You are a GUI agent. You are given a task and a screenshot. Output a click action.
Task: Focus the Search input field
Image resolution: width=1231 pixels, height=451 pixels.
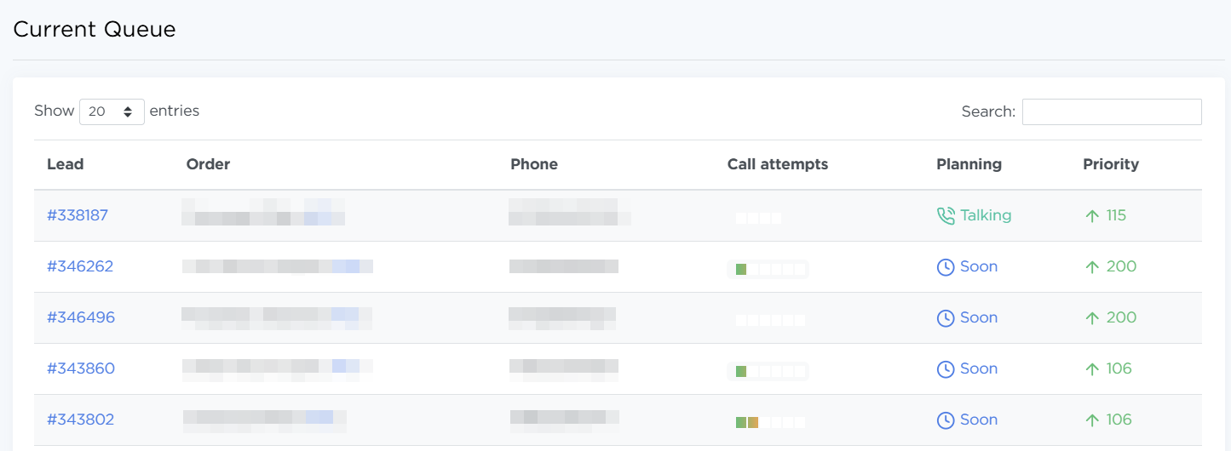point(1112,111)
